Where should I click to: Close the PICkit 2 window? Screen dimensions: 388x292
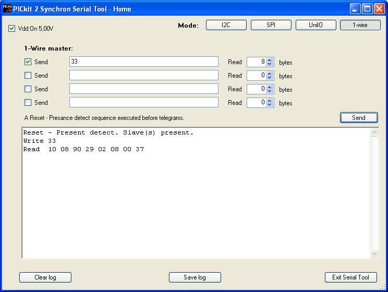point(379,9)
